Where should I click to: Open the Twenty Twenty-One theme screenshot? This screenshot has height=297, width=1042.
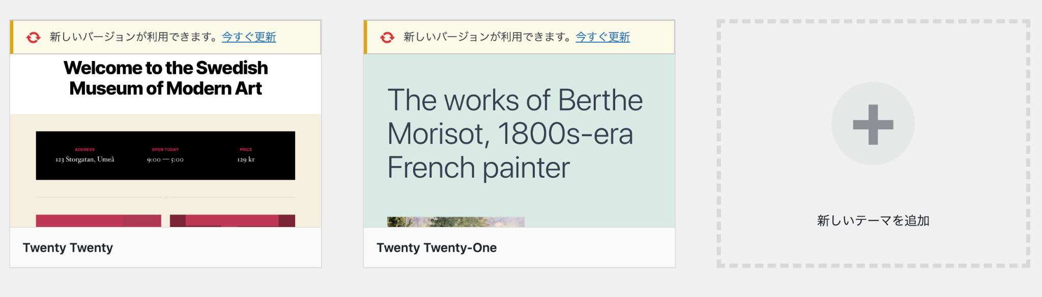(x=519, y=141)
